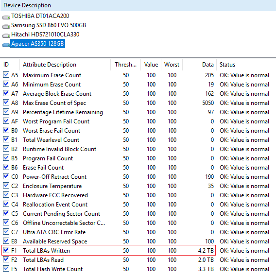The height and width of the screenshot is (275, 276).
Task: Toggle C3 Hardware ECC Recovered checkbox
Action: coord(6,194)
